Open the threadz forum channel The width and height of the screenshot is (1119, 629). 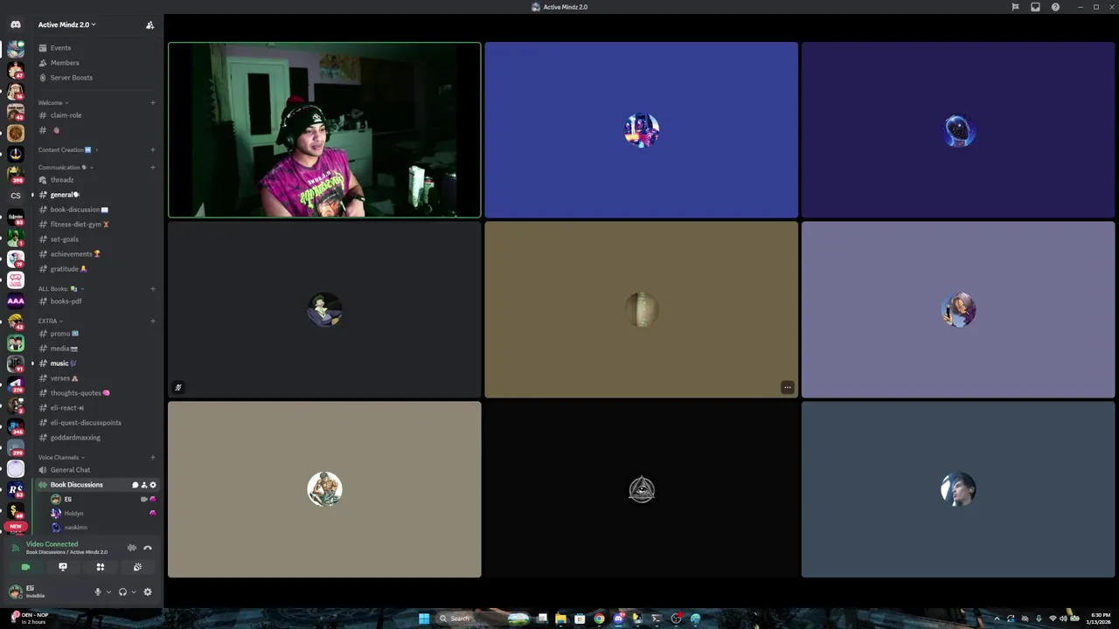tap(97, 180)
